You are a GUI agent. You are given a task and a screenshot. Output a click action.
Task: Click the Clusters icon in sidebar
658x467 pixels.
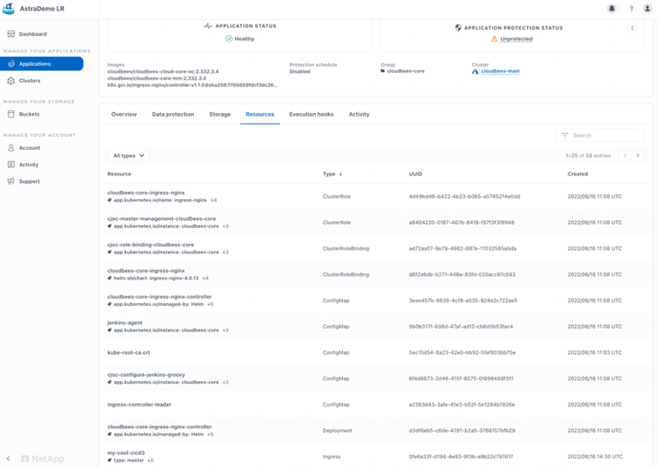coord(11,81)
